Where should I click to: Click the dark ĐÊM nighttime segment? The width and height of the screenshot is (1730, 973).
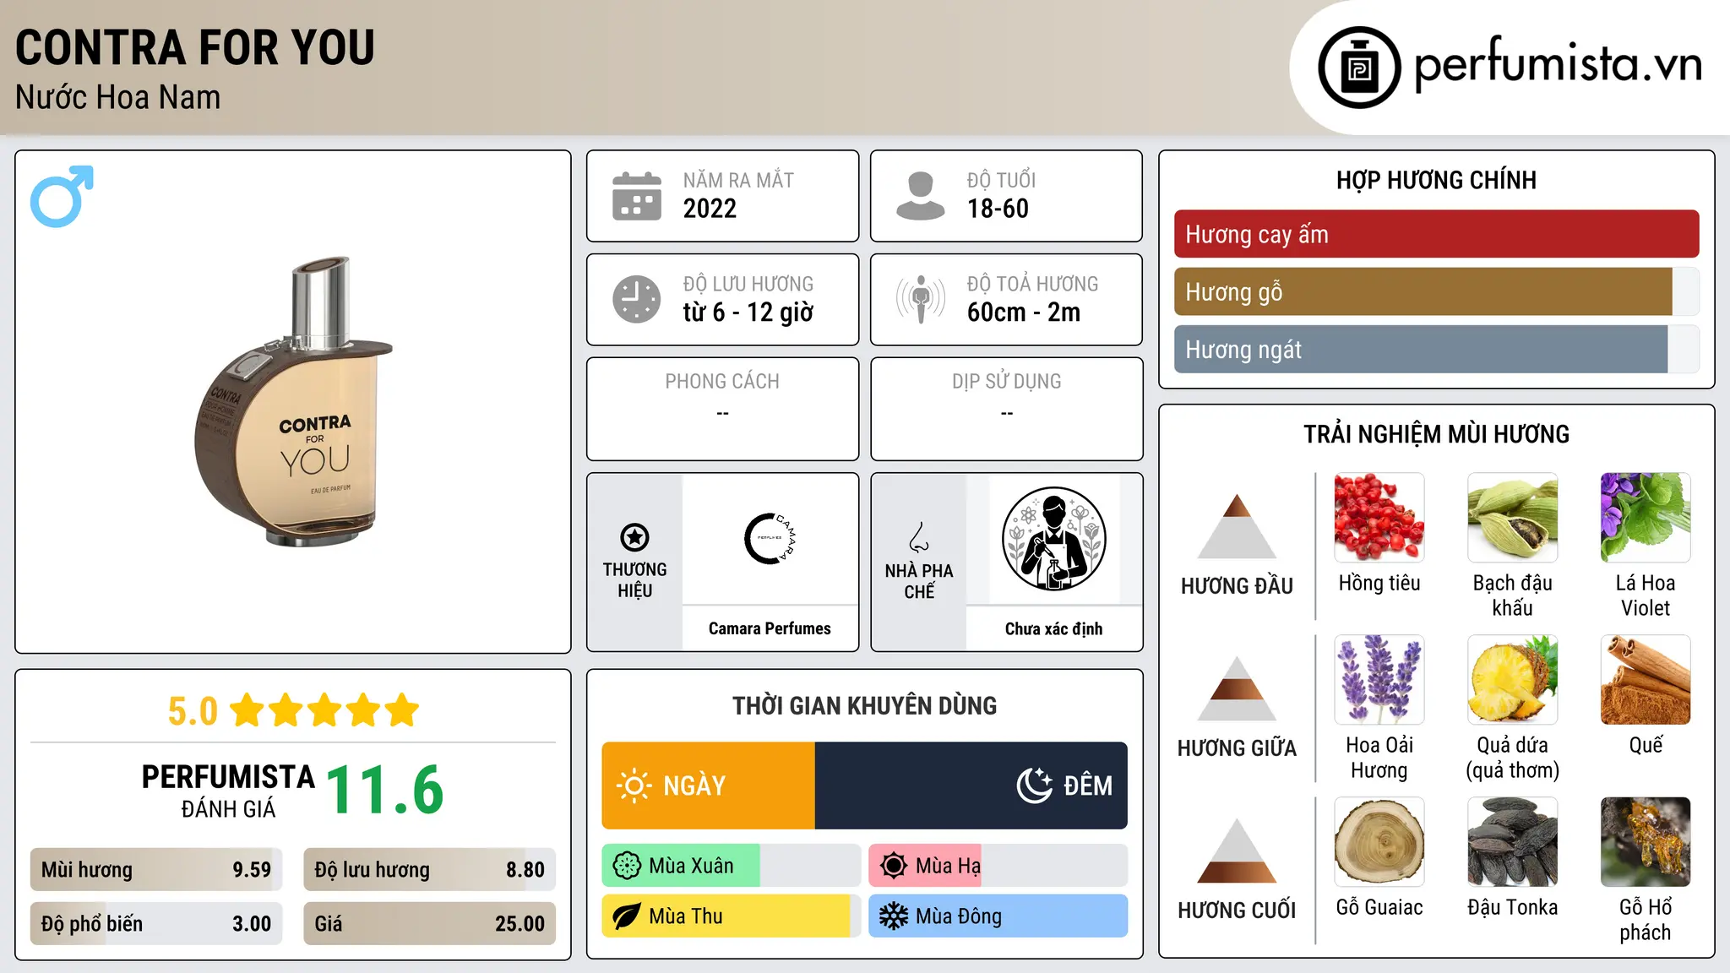tap(971, 785)
